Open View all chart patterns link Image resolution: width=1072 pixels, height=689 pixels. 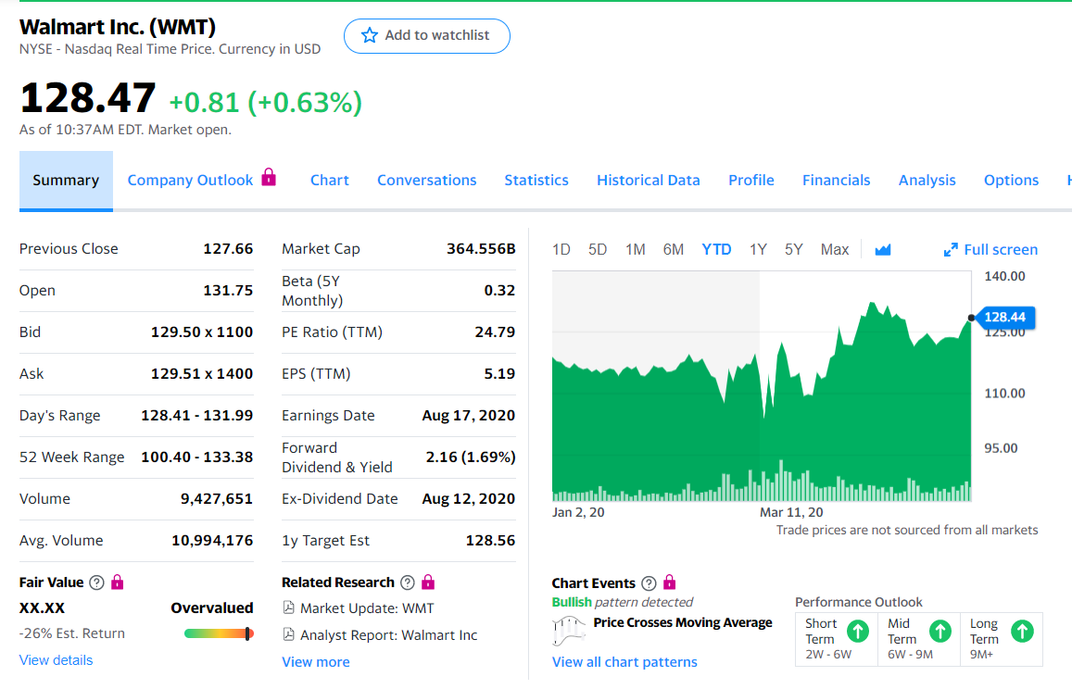click(624, 662)
